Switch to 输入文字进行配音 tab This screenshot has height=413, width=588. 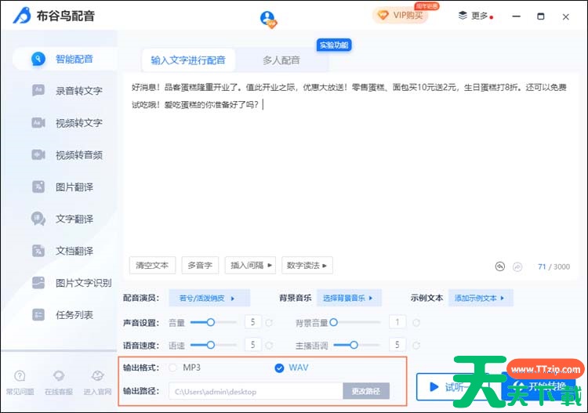[188, 60]
